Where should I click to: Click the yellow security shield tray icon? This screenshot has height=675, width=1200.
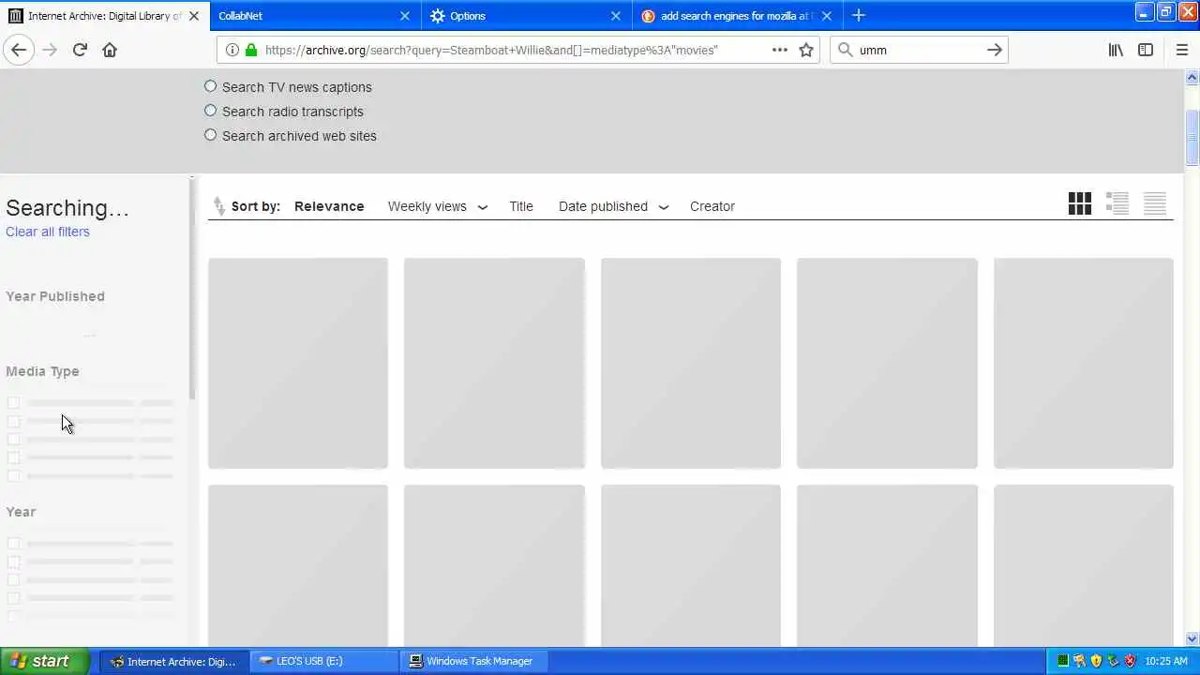pos(1096,661)
